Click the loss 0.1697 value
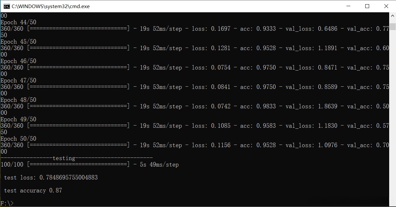 pos(221,29)
